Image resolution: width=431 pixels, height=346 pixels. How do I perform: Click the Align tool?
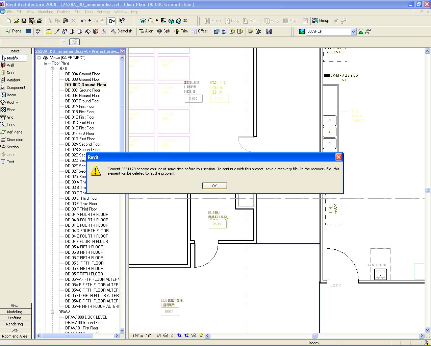(x=146, y=31)
